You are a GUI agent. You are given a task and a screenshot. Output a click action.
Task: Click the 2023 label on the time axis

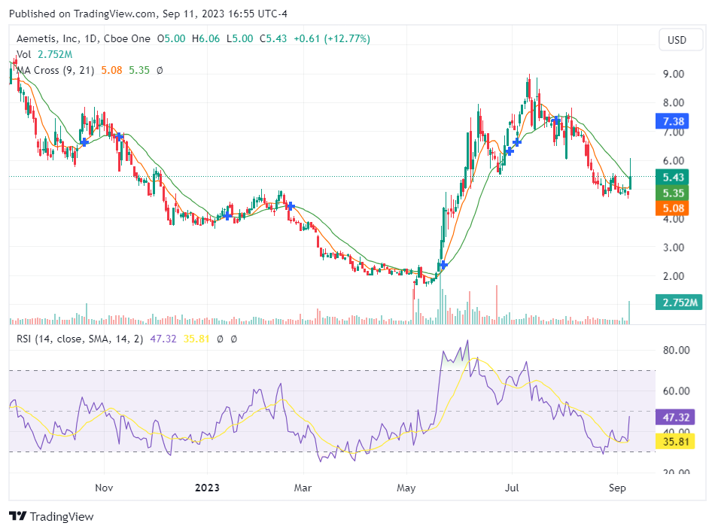click(x=206, y=488)
